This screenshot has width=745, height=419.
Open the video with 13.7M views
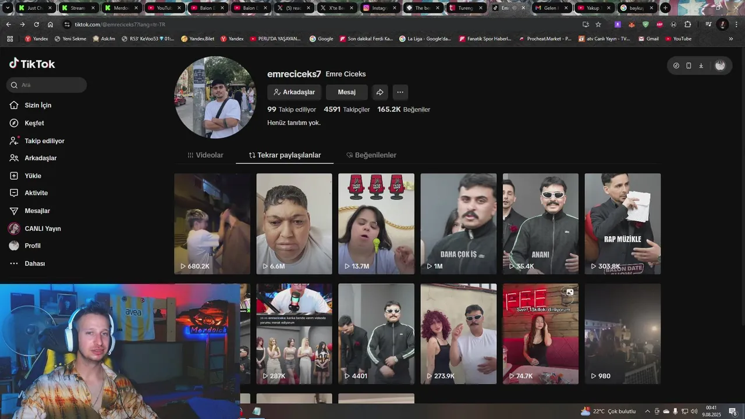click(x=377, y=223)
